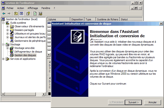Click the Volume column header

point(58,19)
